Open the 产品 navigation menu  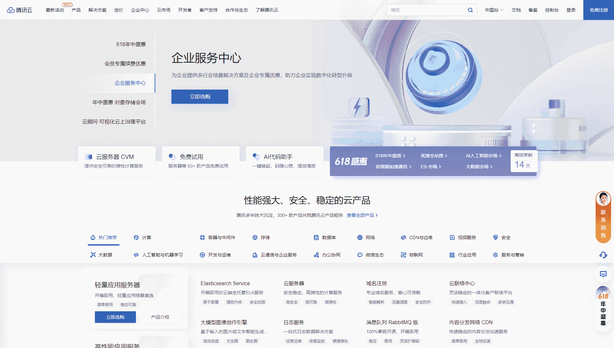(76, 10)
